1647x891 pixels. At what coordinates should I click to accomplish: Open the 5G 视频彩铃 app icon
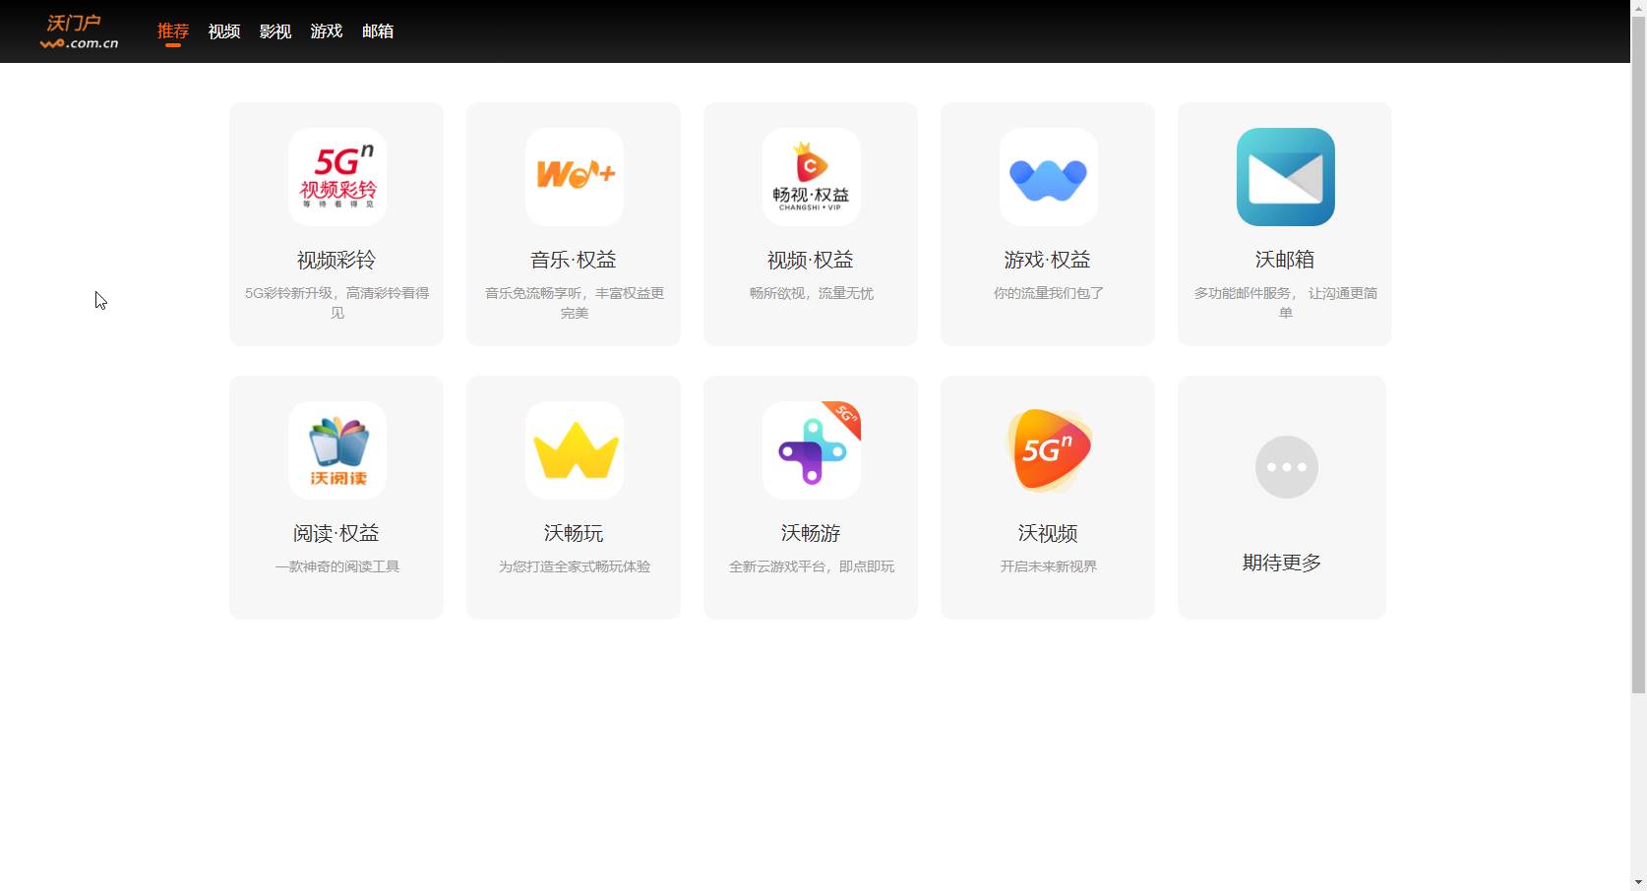(x=336, y=177)
